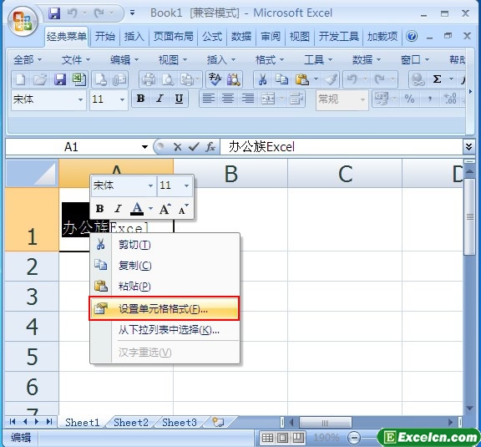
Task: Click the insert new worksheet tab button
Action: coord(219,423)
